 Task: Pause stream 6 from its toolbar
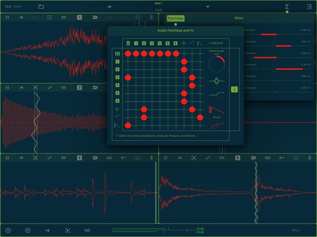165,157
